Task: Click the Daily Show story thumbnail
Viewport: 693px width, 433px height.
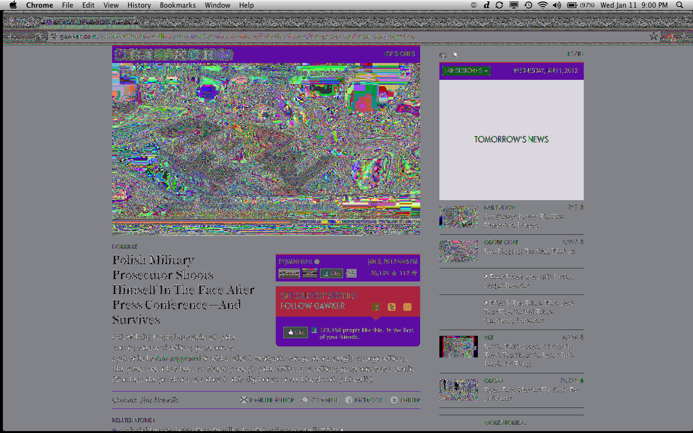Action: (x=459, y=216)
